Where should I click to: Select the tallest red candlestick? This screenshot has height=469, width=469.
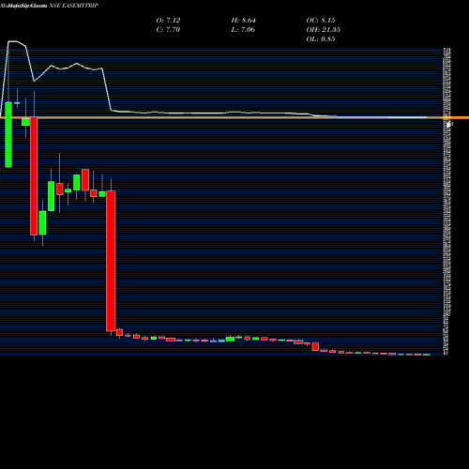click(111, 261)
